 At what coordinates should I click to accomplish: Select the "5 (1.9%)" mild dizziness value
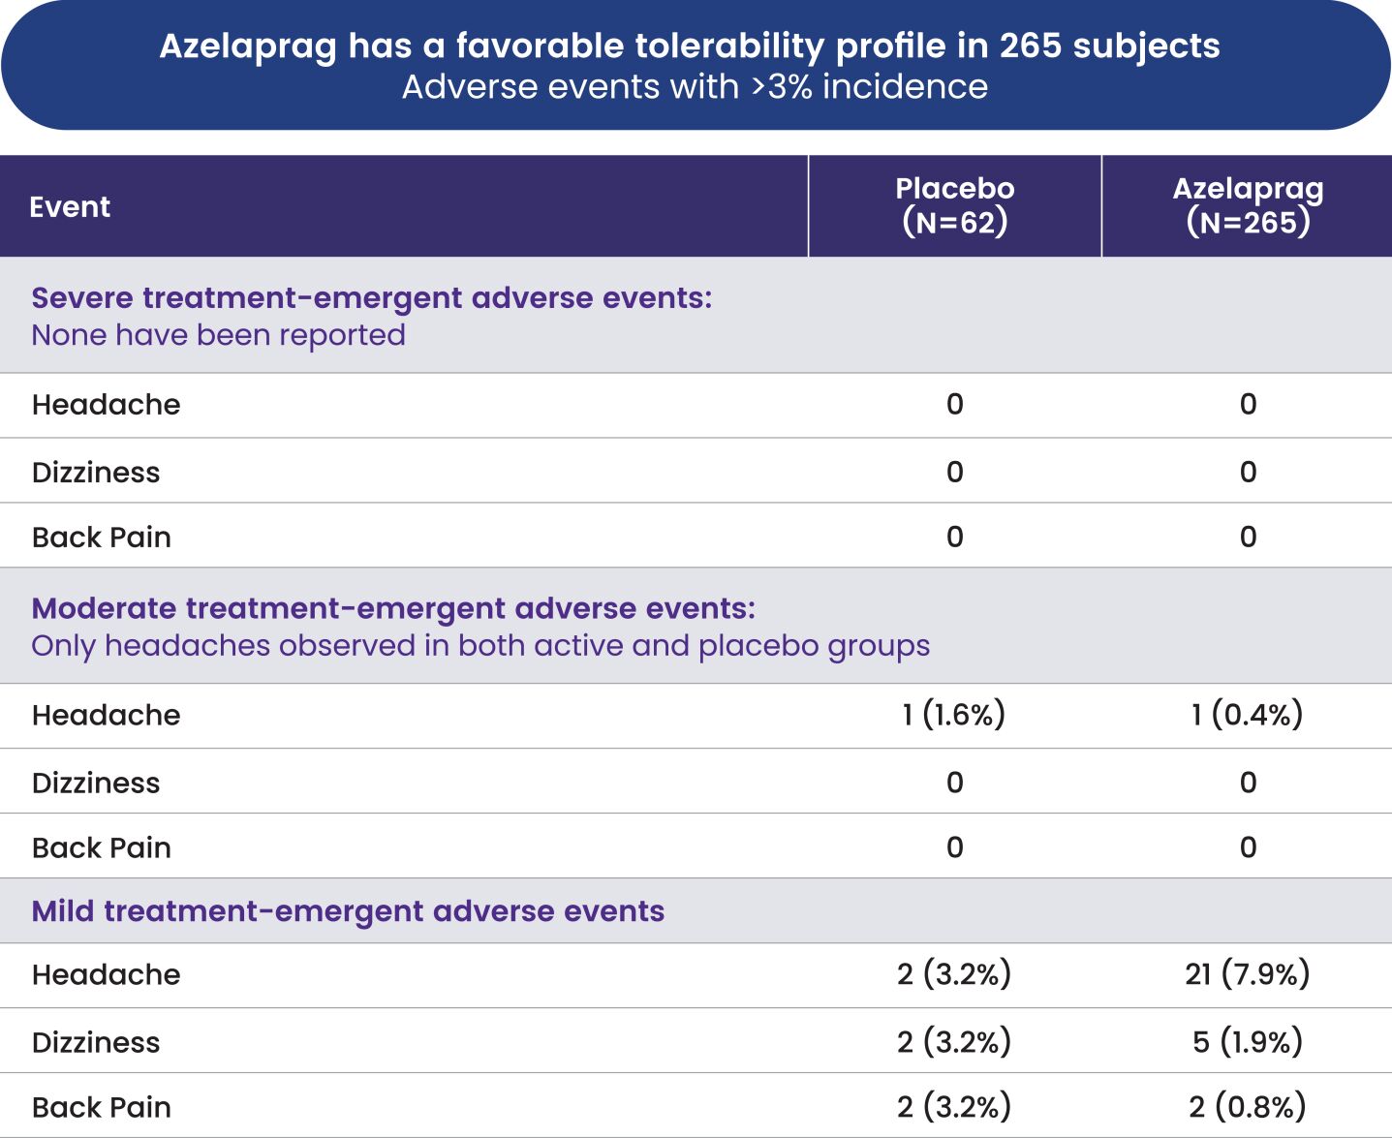[x=1247, y=1042]
